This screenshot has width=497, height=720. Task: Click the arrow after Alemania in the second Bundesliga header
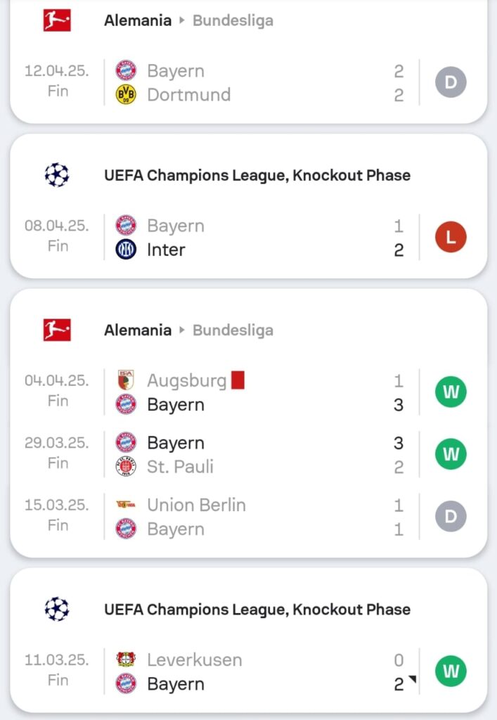pos(182,330)
